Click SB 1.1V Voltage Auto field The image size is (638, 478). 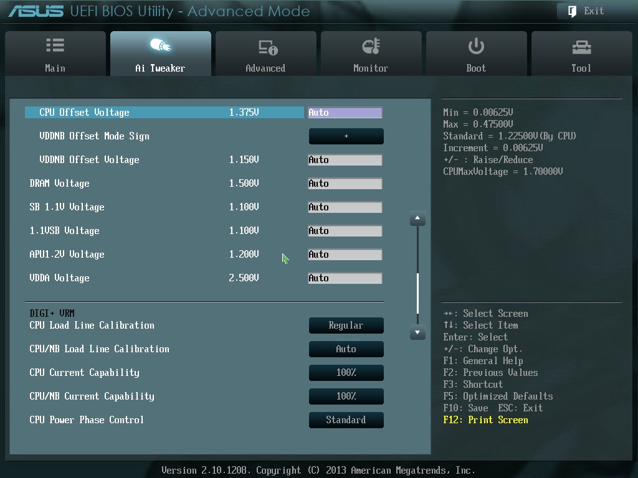[x=345, y=207]
